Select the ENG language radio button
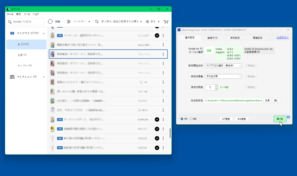The height and width of the screenshot is (176, 297). coord(191,119)
